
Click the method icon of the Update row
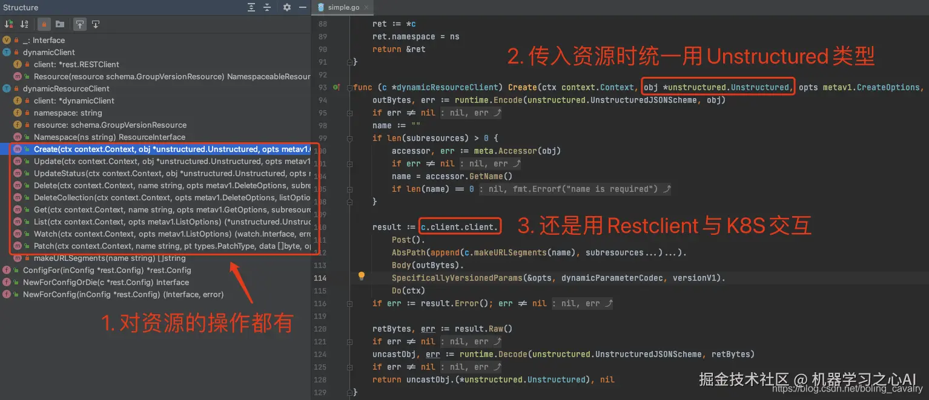(x=18, y=161)
